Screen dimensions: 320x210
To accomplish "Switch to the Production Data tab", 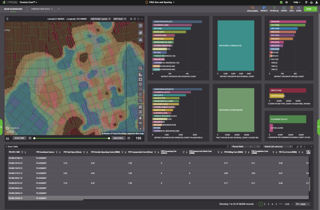I will point(40,9).
